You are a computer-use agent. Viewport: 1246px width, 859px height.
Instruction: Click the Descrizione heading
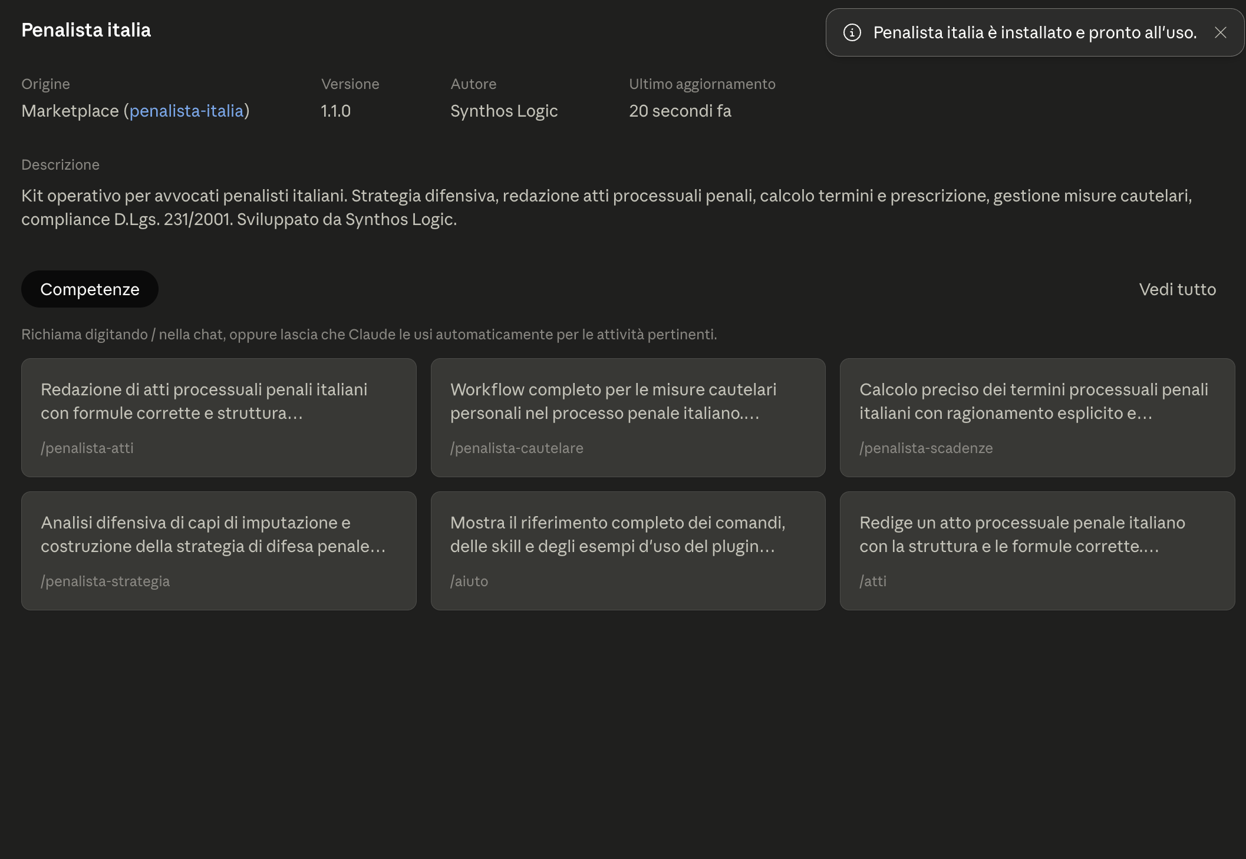pos(60,165)
